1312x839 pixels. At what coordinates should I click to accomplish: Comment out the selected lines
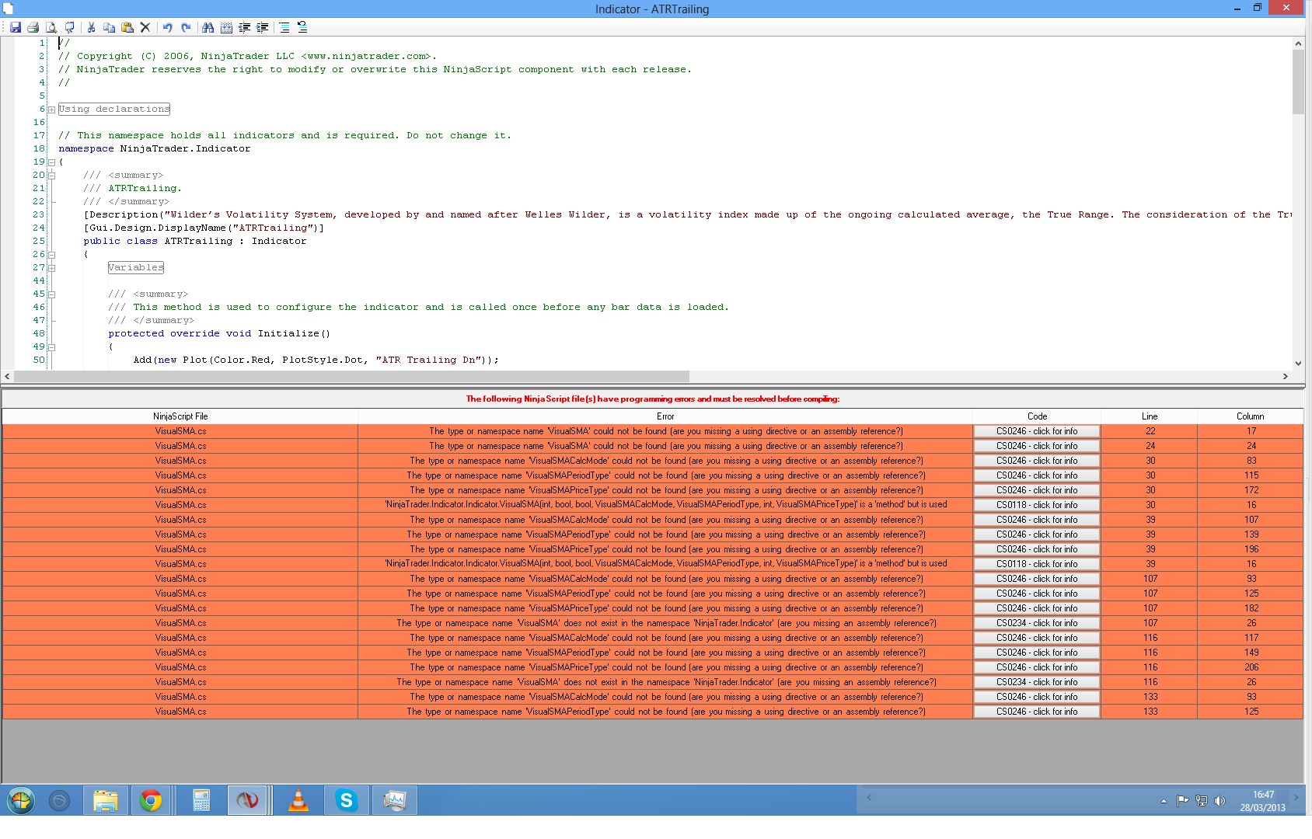pos(284,27)
